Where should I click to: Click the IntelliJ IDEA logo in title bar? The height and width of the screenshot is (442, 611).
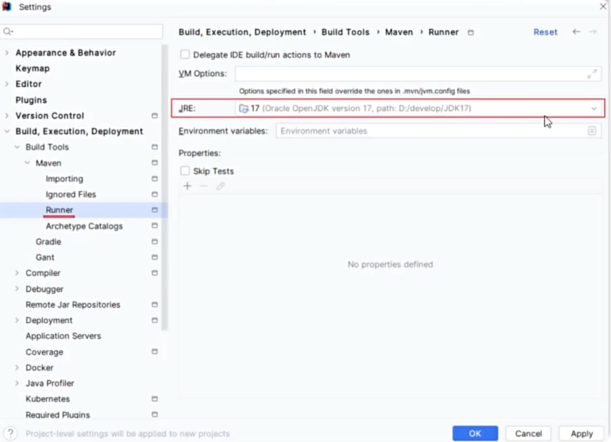pyautogui.click(x=7, y=7)
